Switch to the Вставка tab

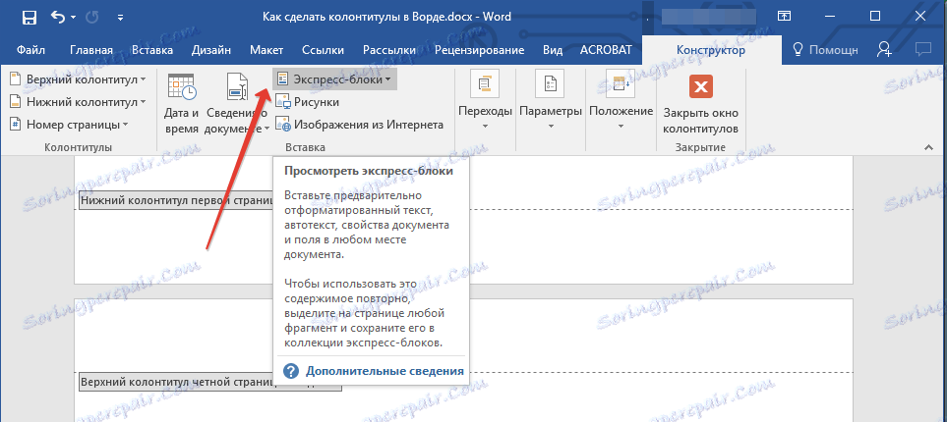[152, 50]
